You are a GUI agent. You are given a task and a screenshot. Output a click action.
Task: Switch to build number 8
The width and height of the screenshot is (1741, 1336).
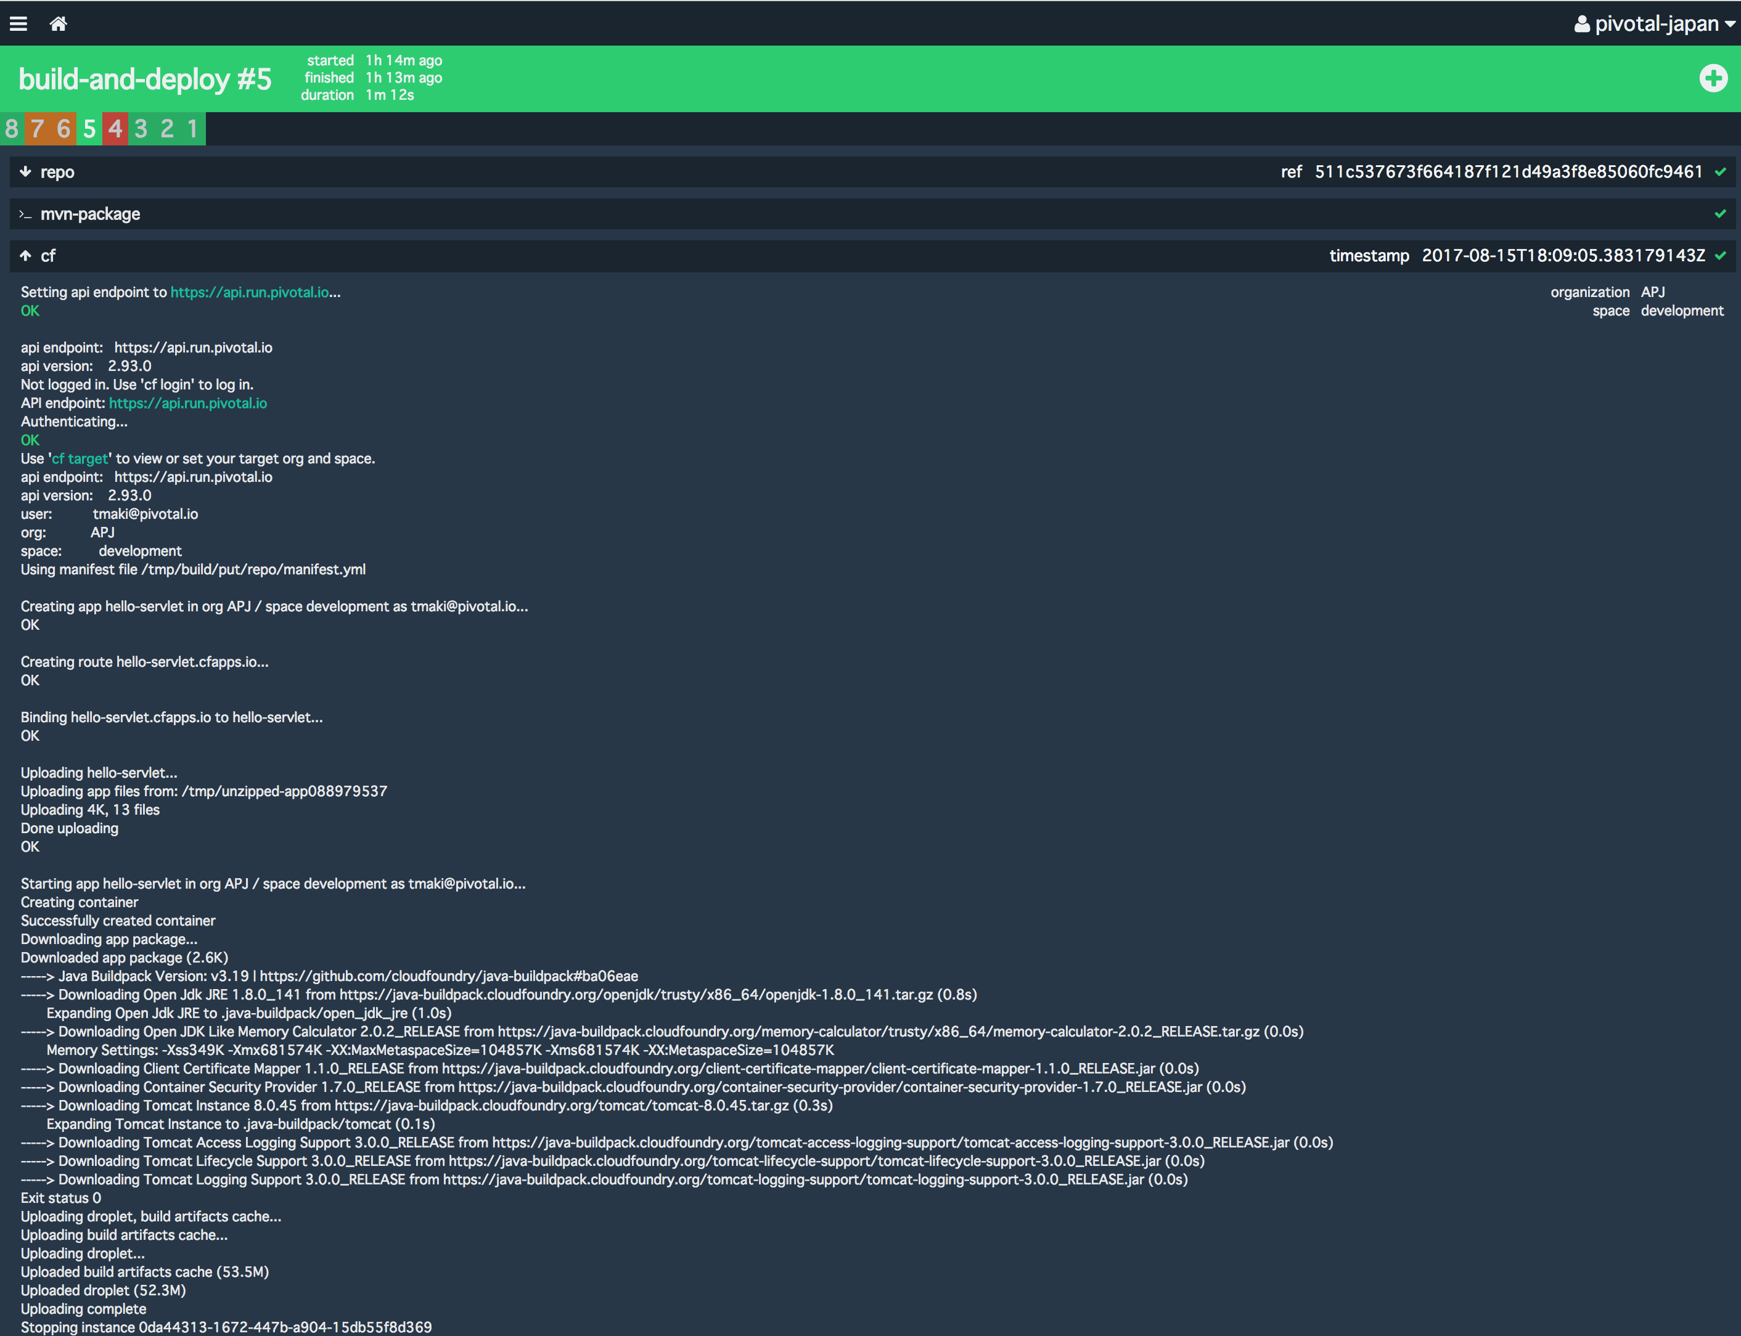coord(12,129)
